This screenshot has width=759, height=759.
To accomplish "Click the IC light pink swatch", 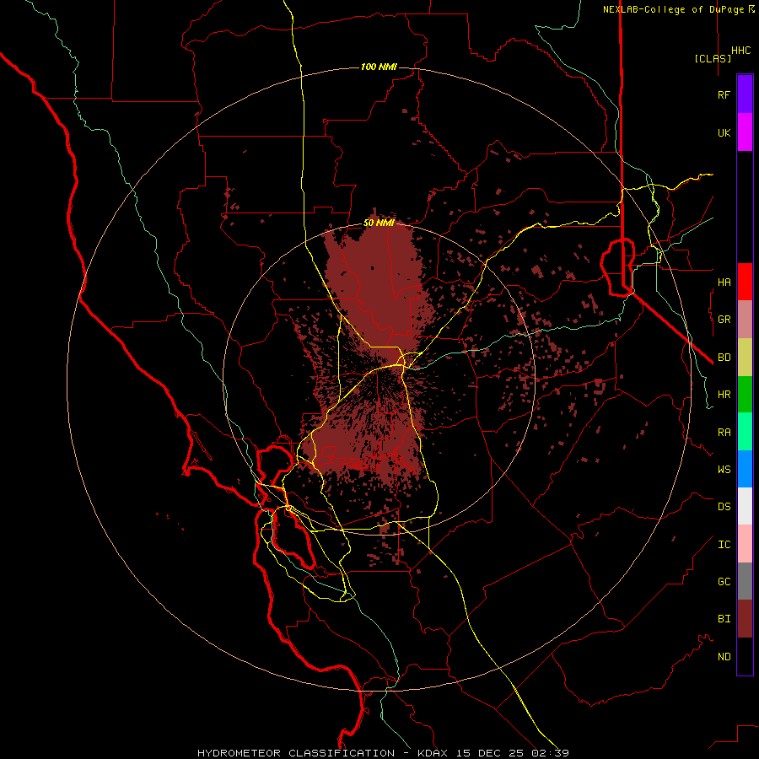I will pos(745,544).
